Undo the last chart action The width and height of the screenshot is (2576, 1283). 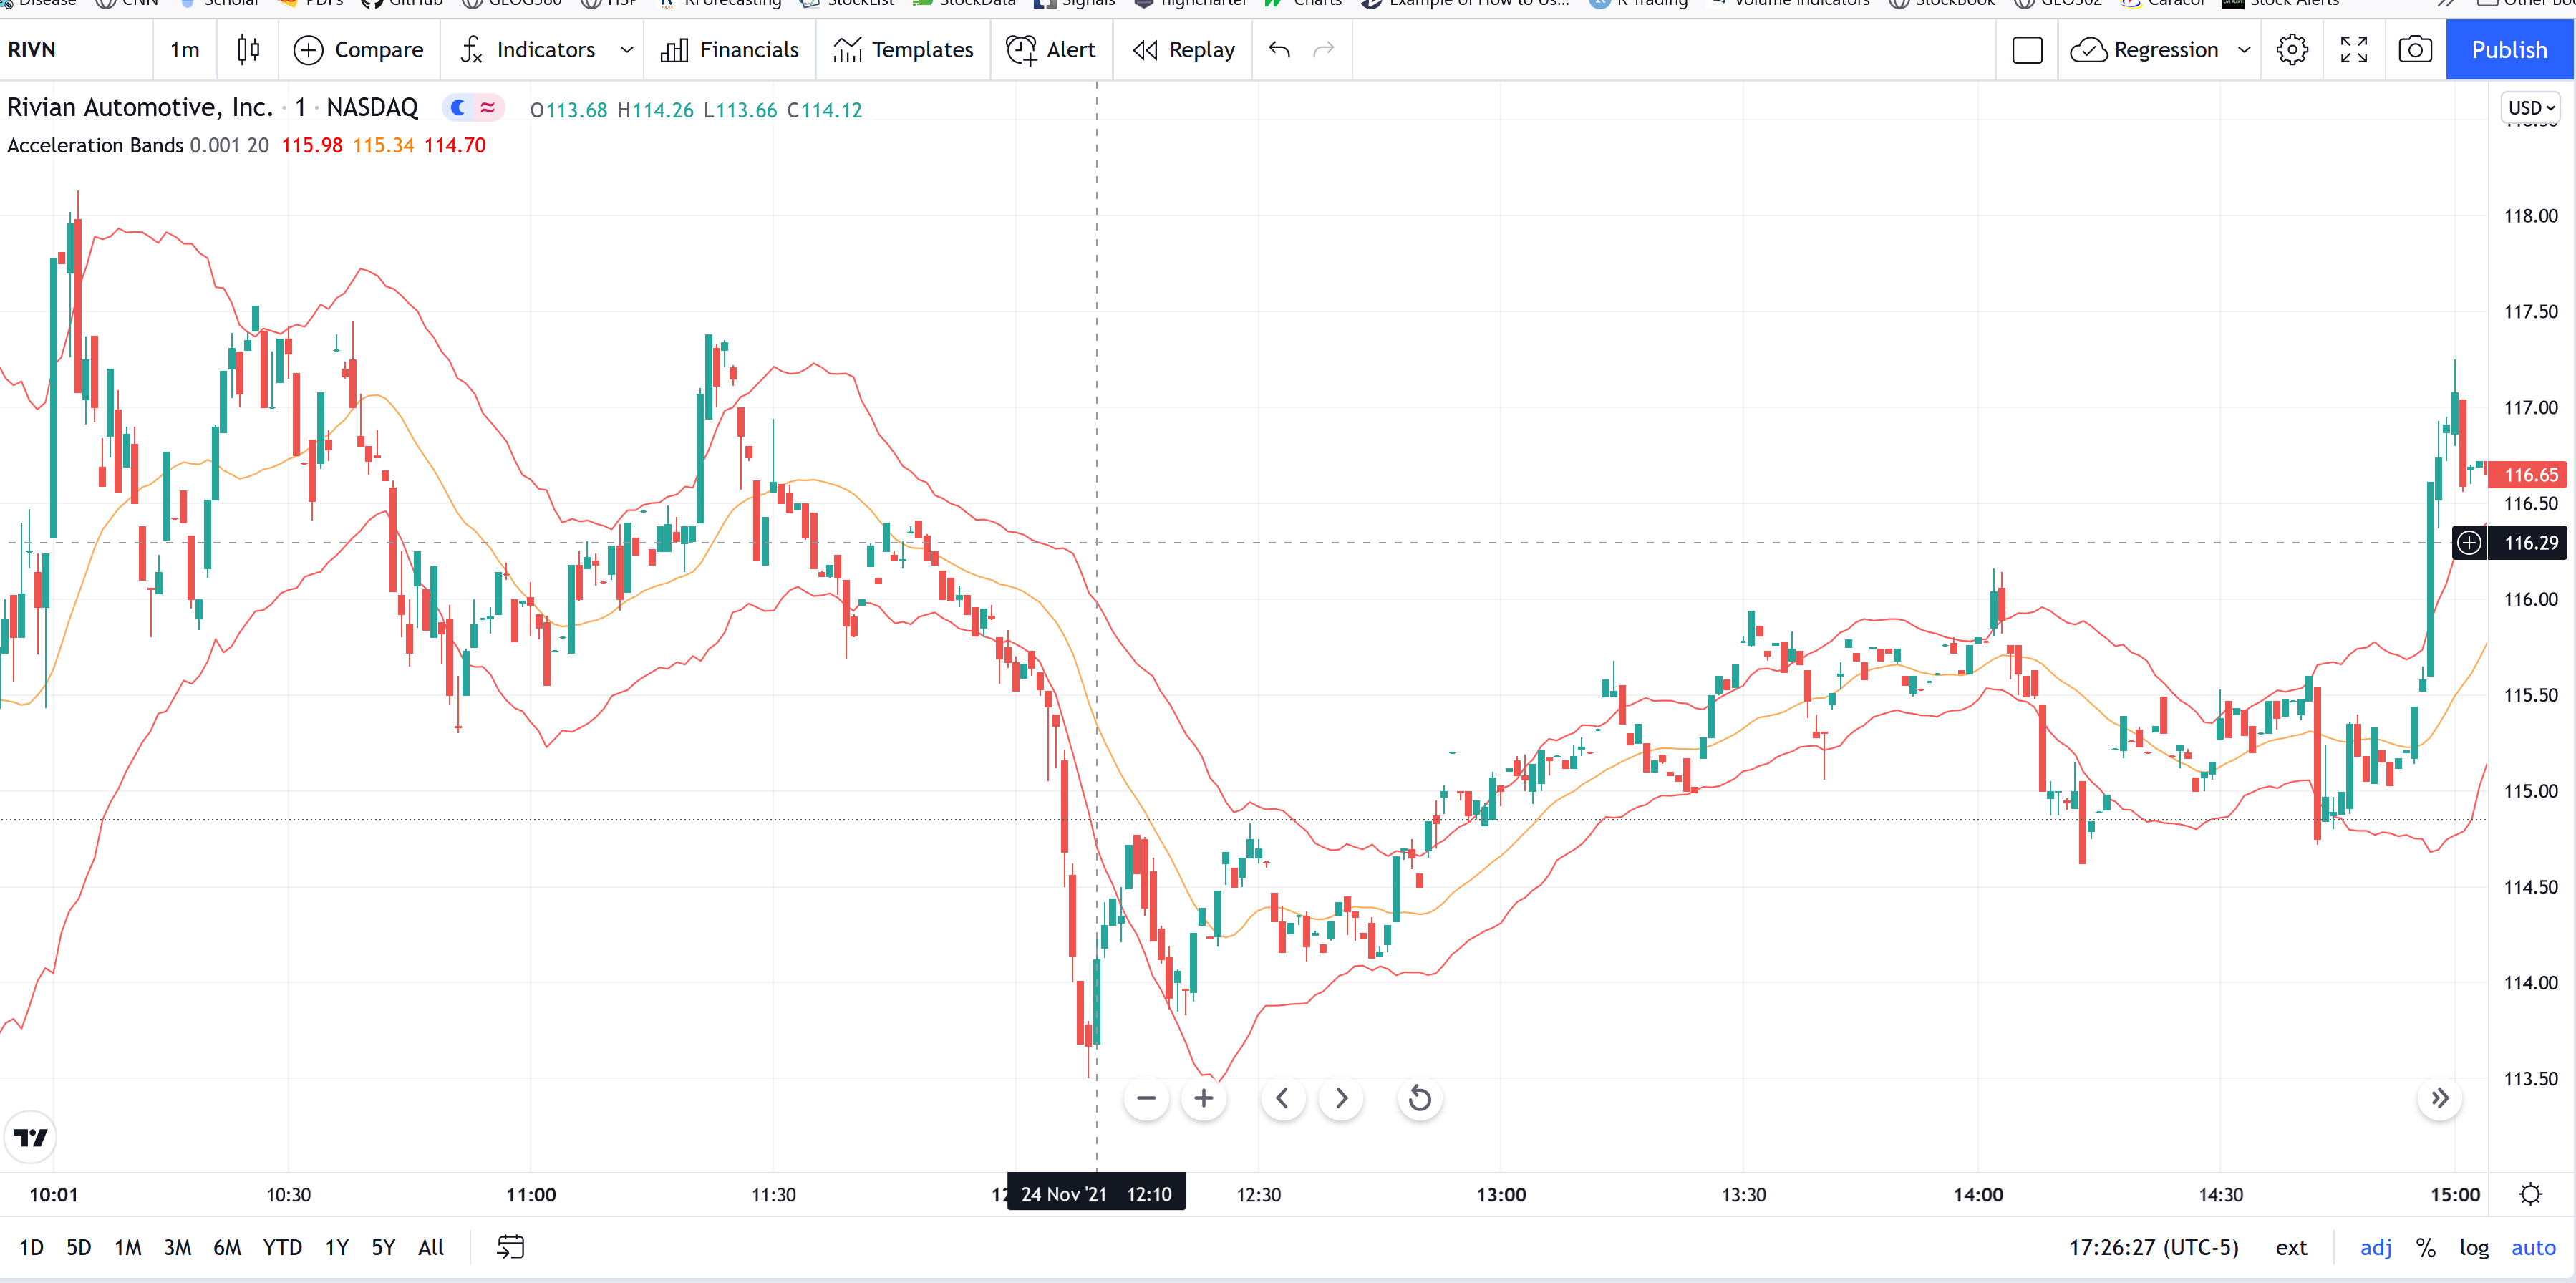tap(1279, 49)
